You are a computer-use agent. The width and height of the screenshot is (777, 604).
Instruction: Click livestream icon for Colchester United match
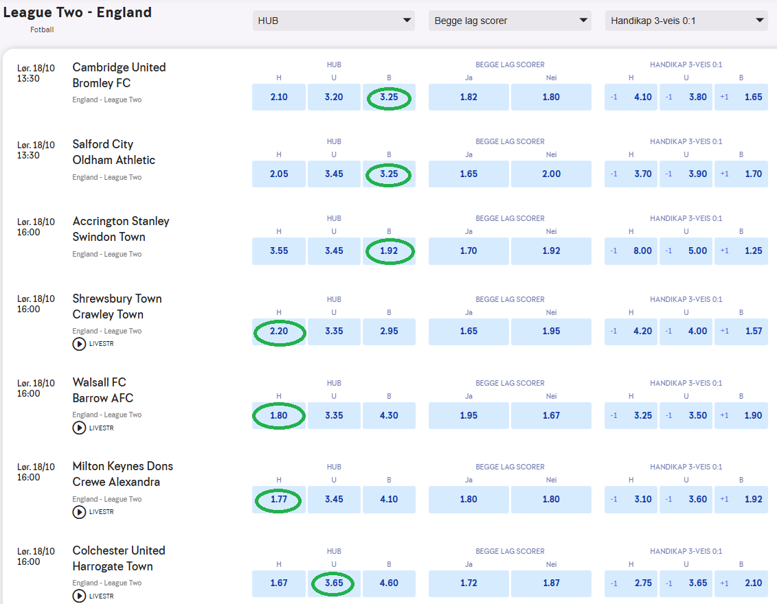(x=79, y=596)
